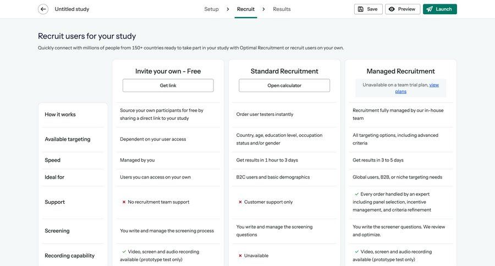495x266 pixels.
Task: Click the Launch button
Action: 439,9
